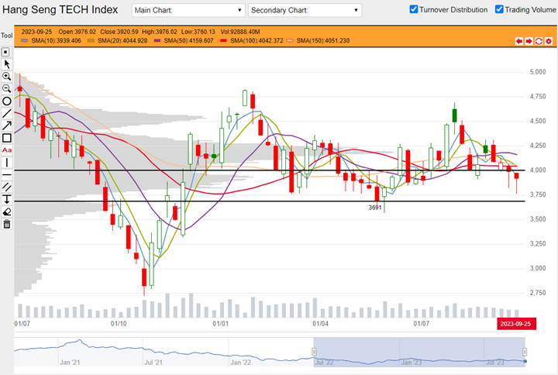Click the Open:3976.02 value in header
Viewport: 558px width, 375px height.
(77, 32)
